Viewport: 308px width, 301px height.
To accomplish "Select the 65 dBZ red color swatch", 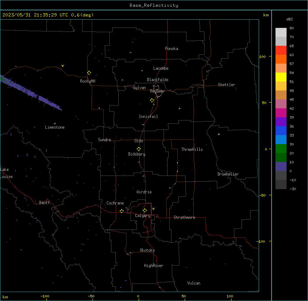I will [281, 50].
